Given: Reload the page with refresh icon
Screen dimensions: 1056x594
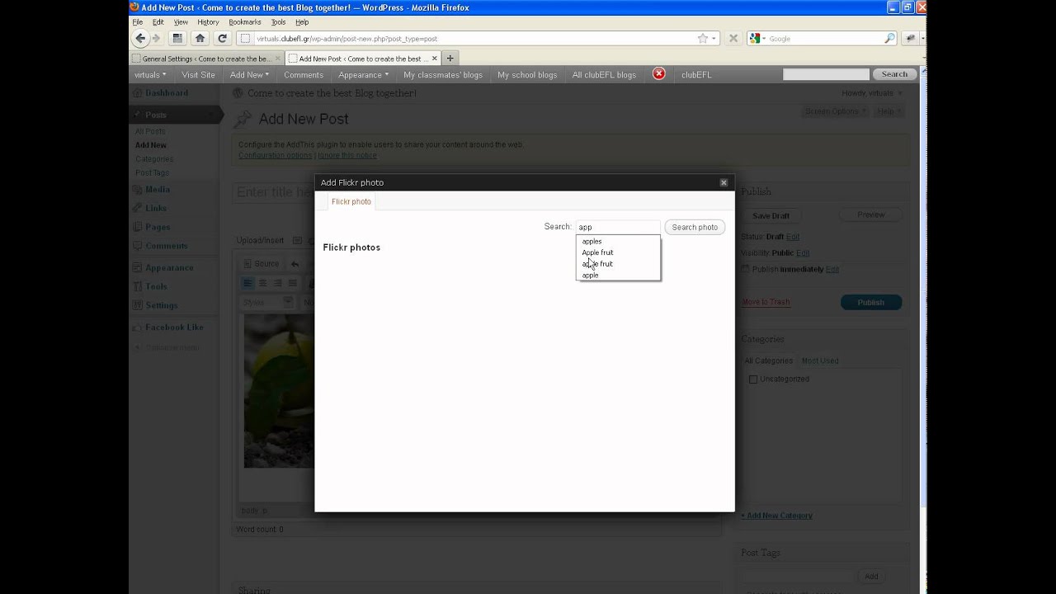Looking at the screenshot, I should tap(222, 38).
